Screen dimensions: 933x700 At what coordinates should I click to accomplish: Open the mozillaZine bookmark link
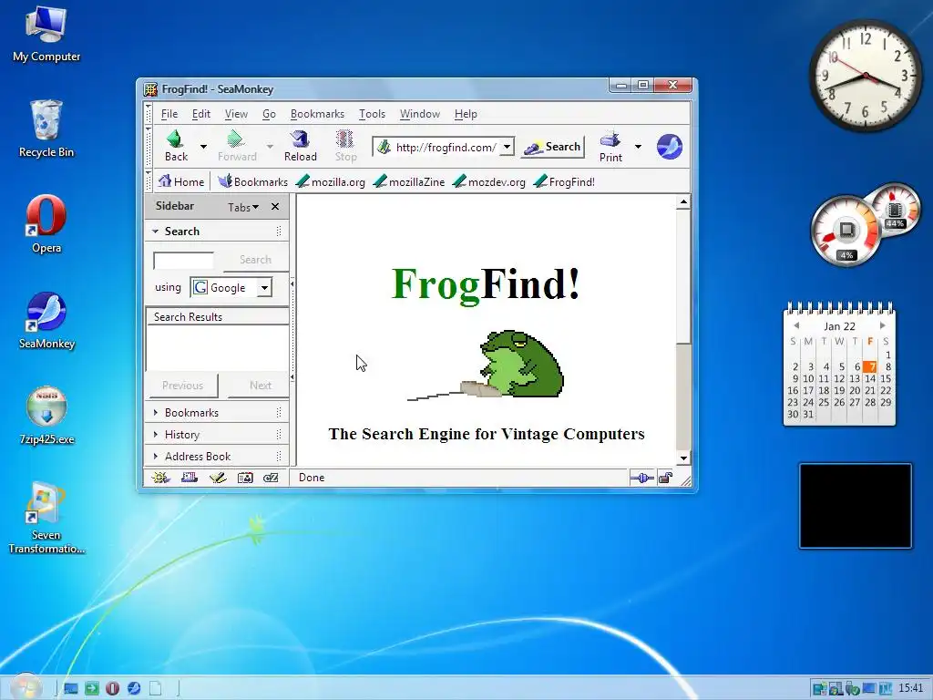(x=409, y=181)
